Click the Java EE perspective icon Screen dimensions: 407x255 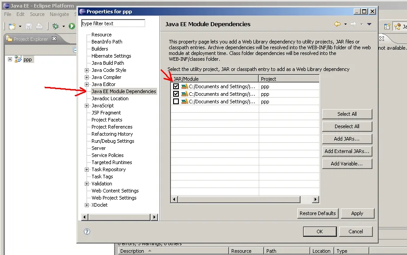(397, 26)
